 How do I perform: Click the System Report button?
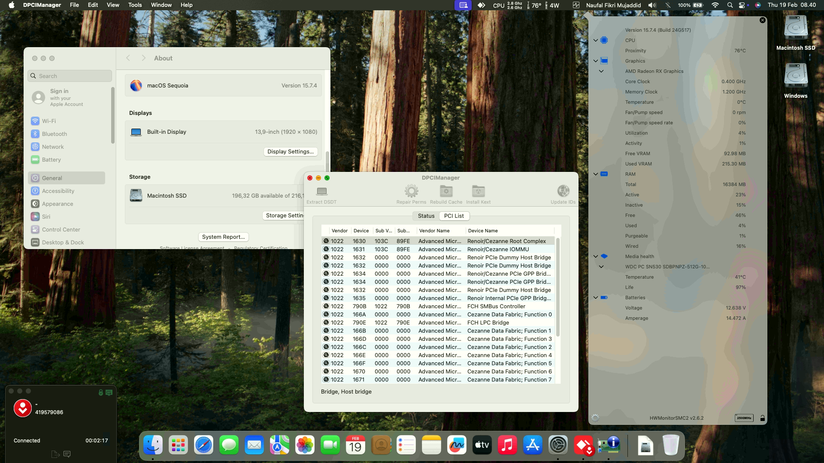[223, 237]
